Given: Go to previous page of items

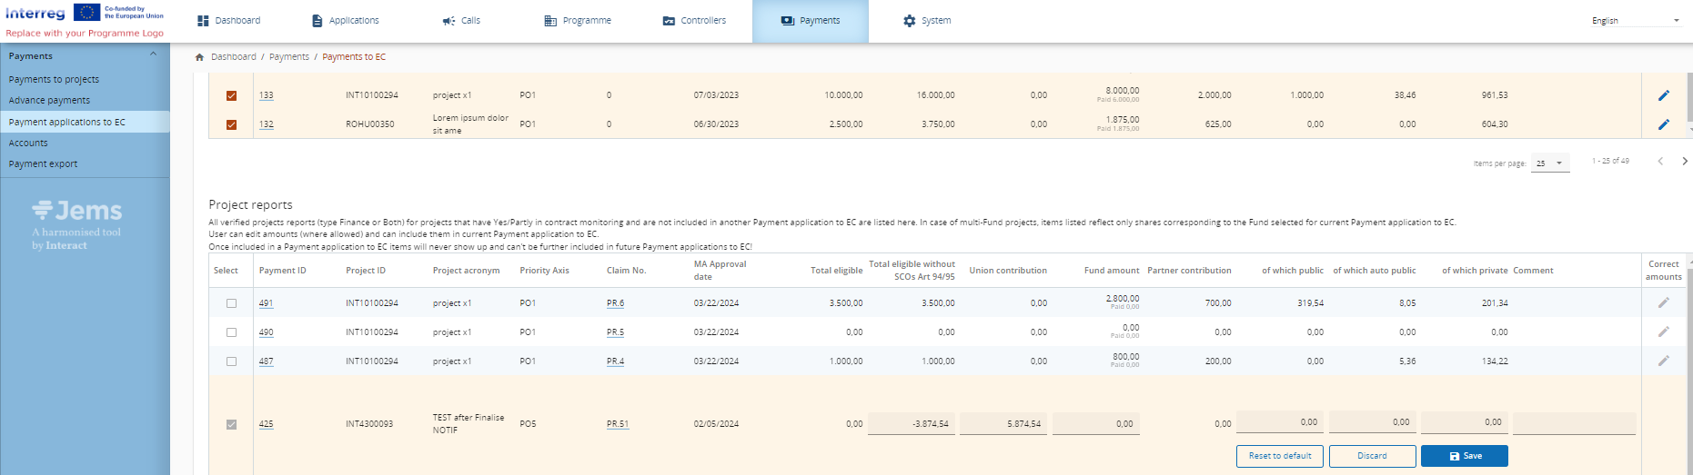Looking at the screenshot, I should tap(1660, 162).
